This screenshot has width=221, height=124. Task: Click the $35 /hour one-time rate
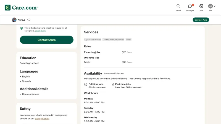coord(127,62)
